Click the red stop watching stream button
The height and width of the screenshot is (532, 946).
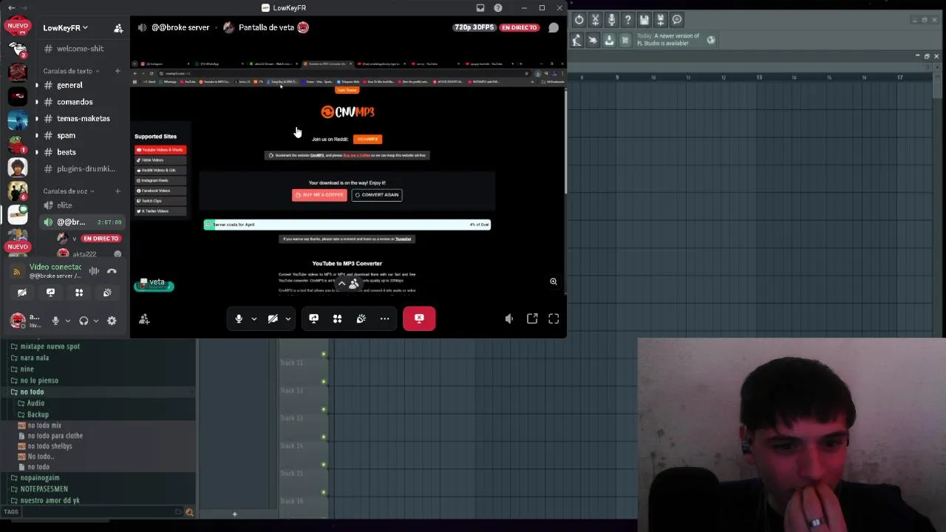coord(419,318)
